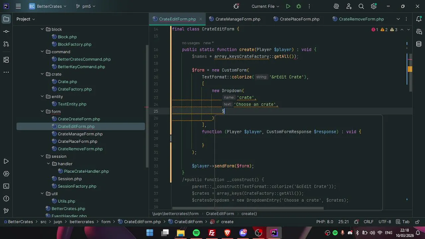The height and width of the screenshot is (239, 425).
Task: Open the Current File run configuration dropdown
Action: (x=265, y=6)
